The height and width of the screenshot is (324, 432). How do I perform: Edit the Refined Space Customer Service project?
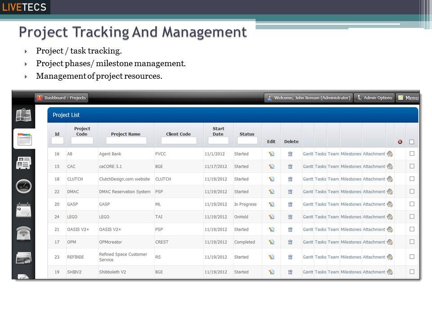(x=272, y=257)
